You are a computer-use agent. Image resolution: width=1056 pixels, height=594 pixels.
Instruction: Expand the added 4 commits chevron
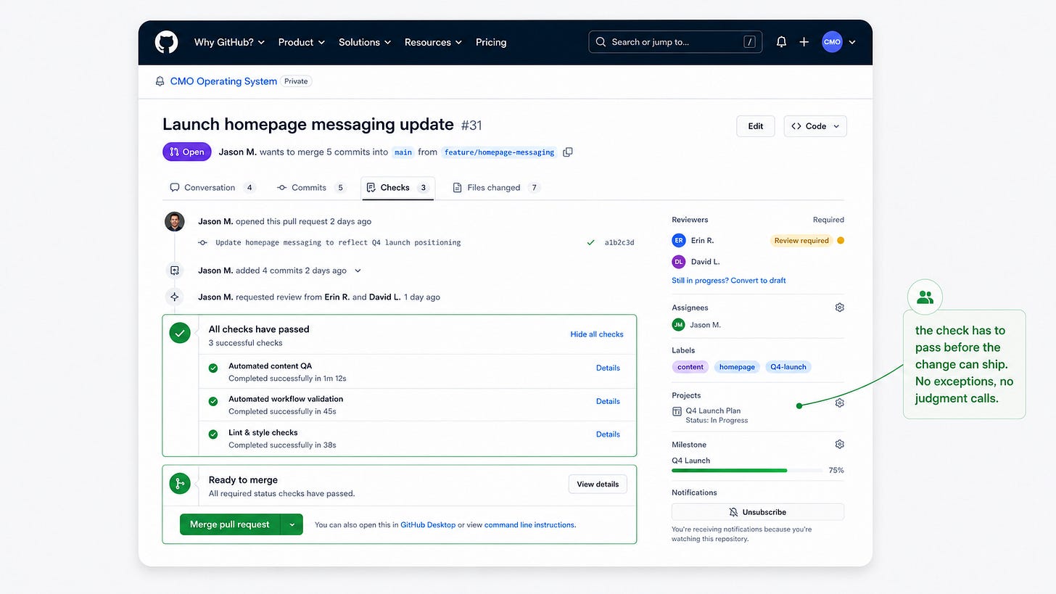(358, 271)
